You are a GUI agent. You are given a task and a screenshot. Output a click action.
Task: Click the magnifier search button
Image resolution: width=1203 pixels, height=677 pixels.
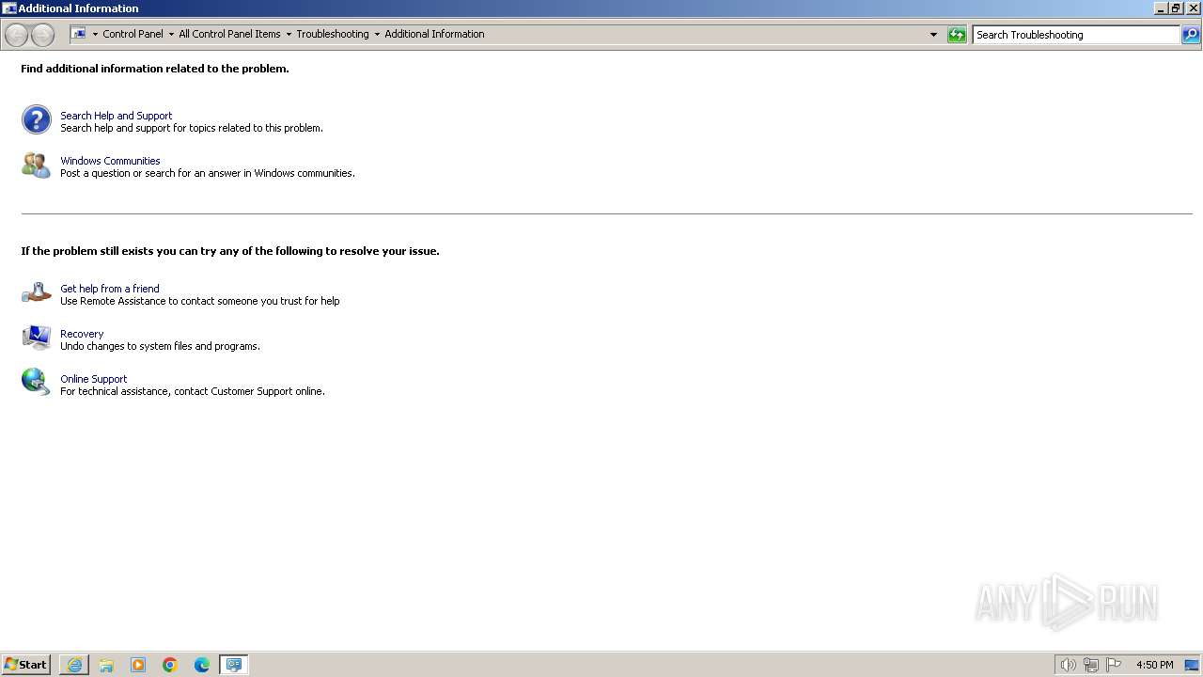coord(1191,35)
